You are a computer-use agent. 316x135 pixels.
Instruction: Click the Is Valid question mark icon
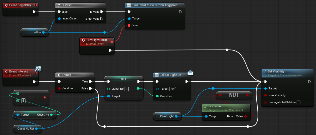pos(59,5)
